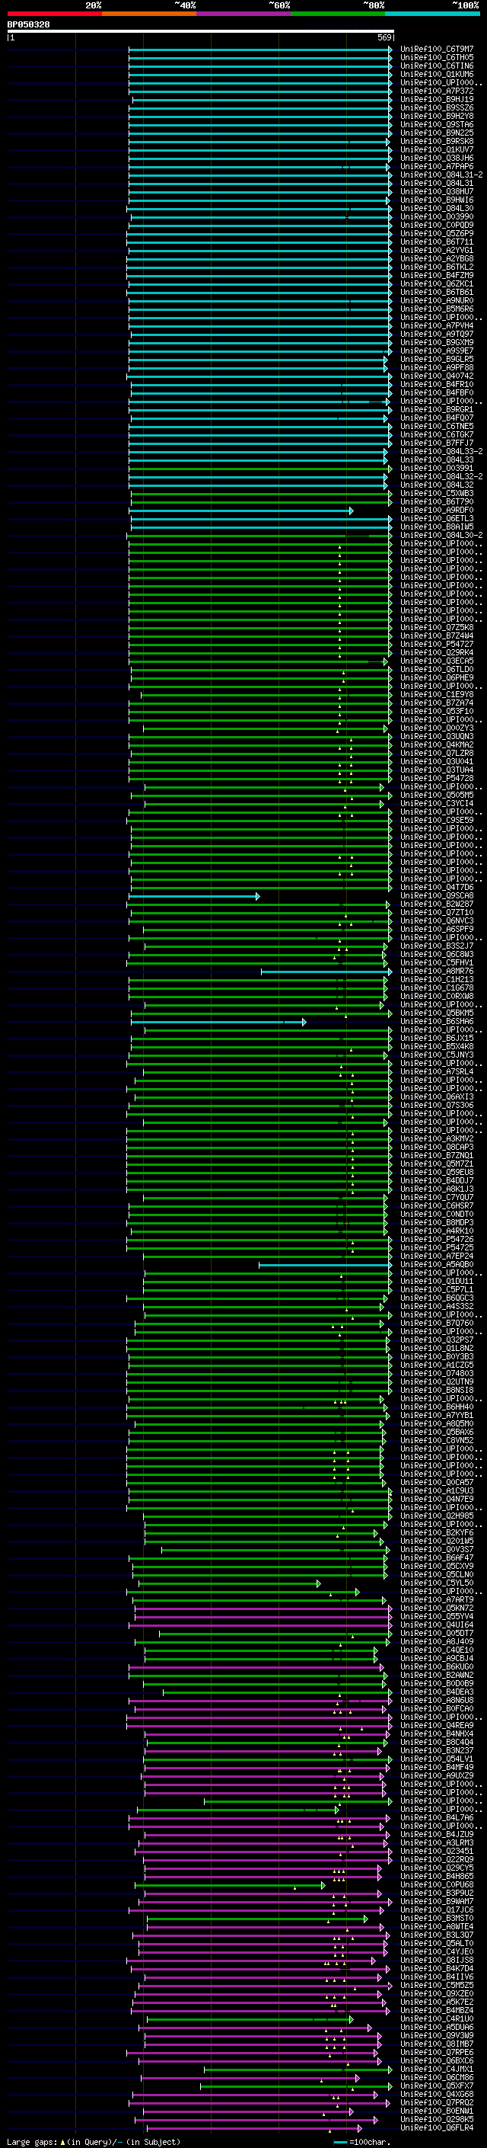Click the UniRef100_A8MR76 hit name
The height and width of the screenshot is (2148, 487).
point(437,972)
